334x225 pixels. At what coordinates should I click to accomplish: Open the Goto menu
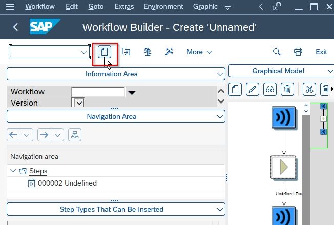coord(96,7)
